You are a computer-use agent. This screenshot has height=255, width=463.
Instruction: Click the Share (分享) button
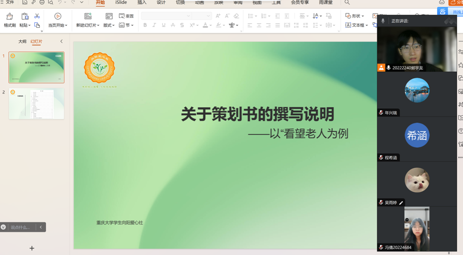[x=457, y=3]
